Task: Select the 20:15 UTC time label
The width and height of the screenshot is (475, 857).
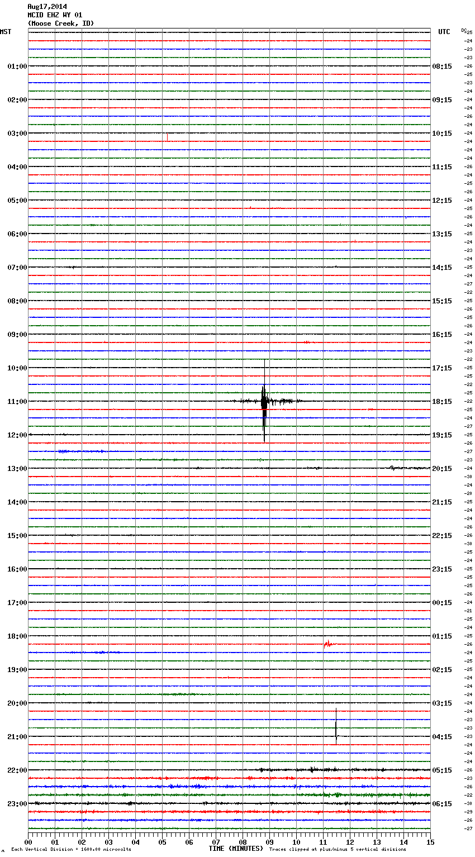Action: tap(442, 469)
